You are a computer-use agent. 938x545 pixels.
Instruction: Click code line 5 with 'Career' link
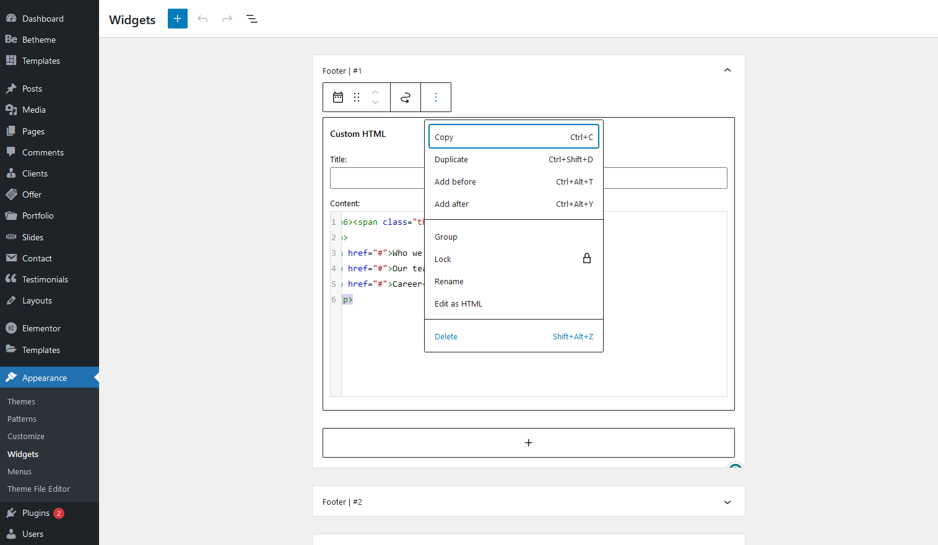tap(383, 284)
